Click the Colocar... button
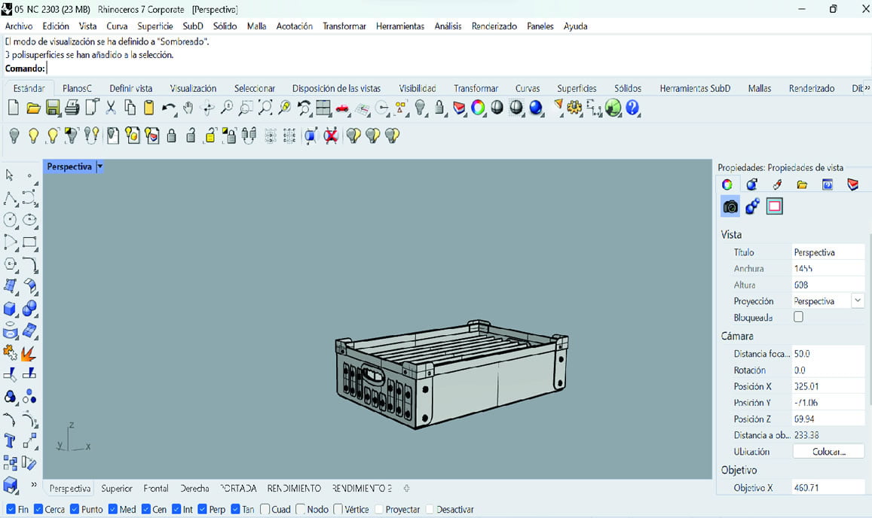This screenshot has height=518, width=872. click(x=828, y=451)
